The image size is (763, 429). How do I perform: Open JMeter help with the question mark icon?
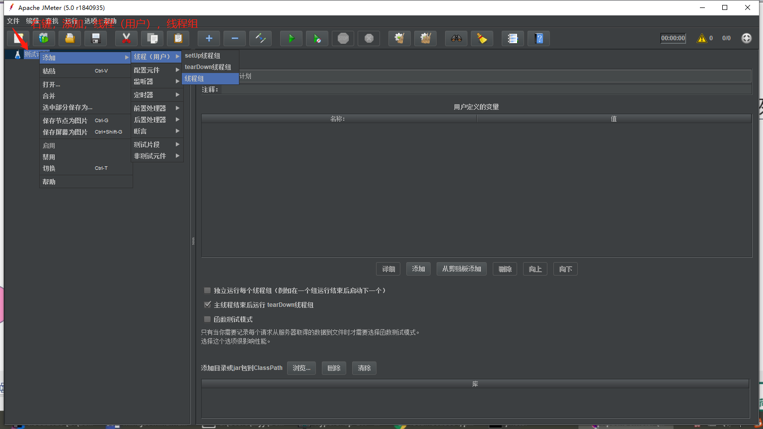[538, 38]
